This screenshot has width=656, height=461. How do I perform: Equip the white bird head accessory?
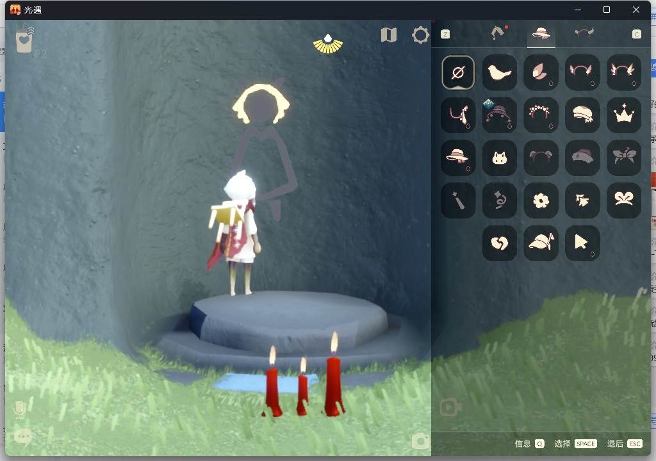point(499,73)
